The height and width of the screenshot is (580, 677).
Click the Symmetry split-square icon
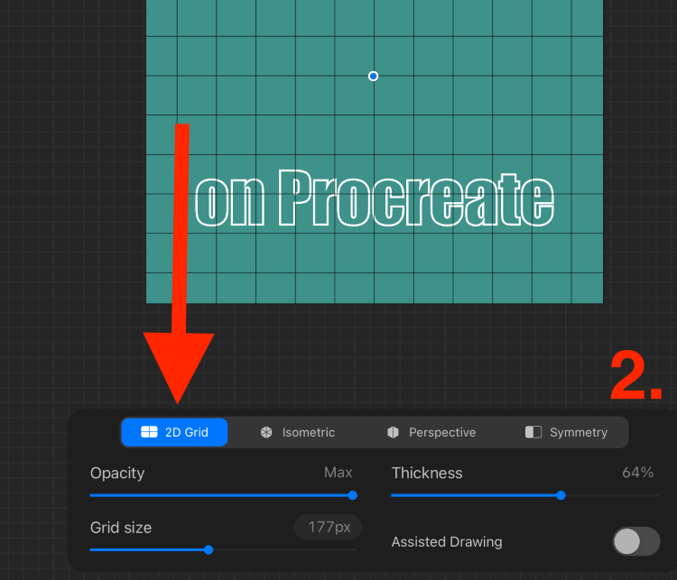click(533, 432)
